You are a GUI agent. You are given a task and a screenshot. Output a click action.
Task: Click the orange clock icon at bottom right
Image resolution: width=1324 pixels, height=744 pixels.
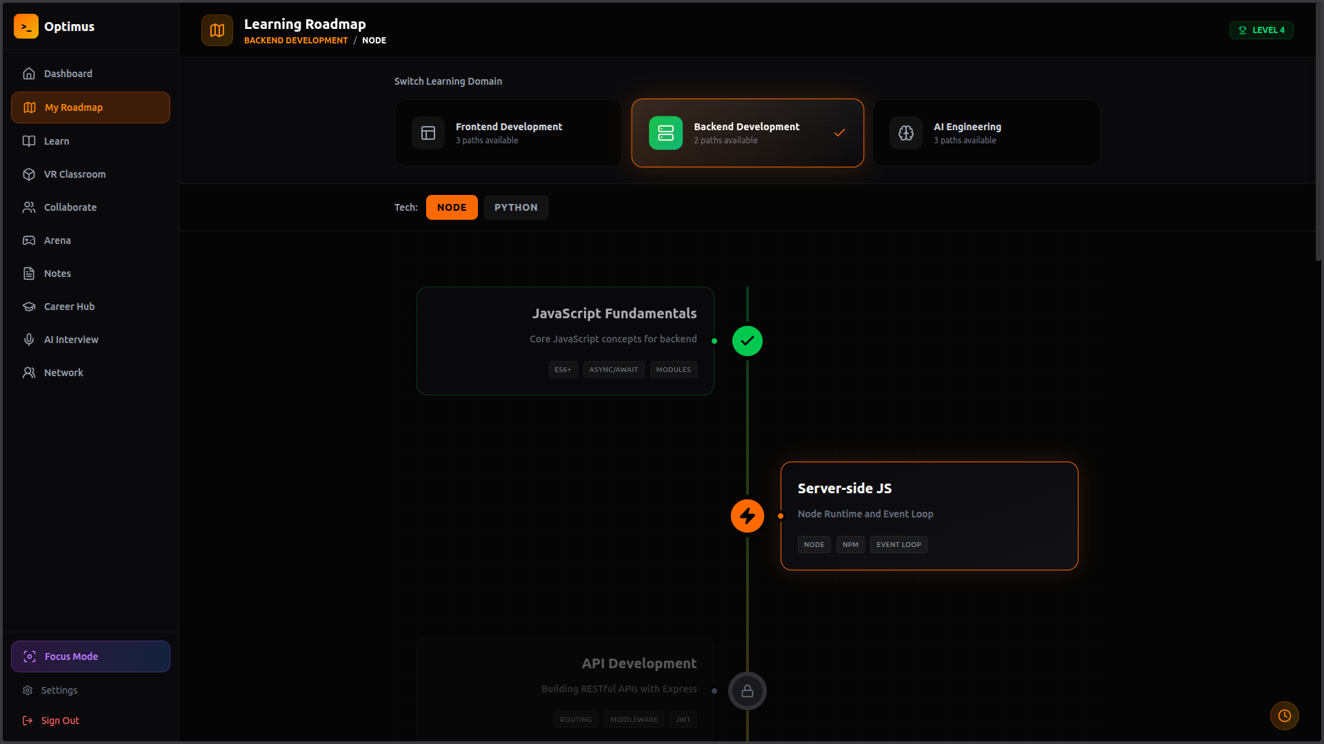click(x=1284, y=716)
